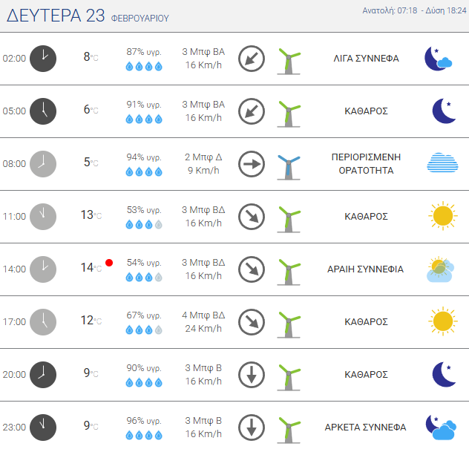Click the 13°C temperature at 11:00

point(89,215)
